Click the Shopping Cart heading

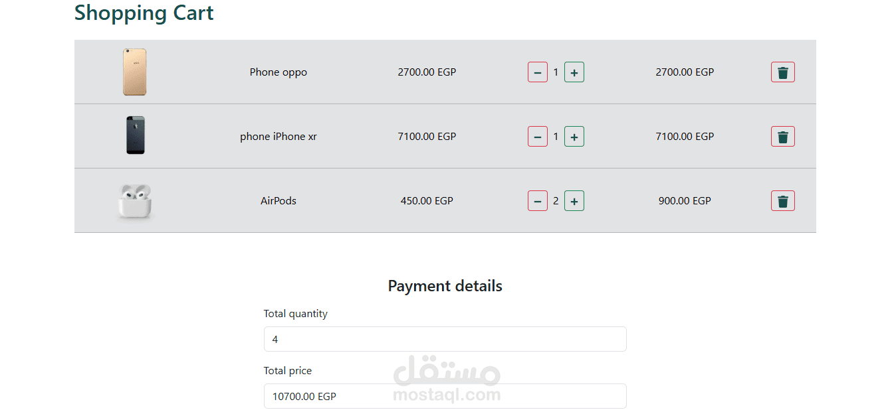pos(144,13)
